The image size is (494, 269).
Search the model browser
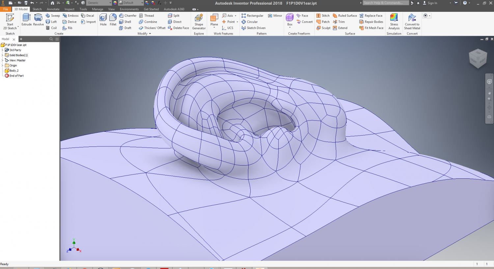(51, 39)
